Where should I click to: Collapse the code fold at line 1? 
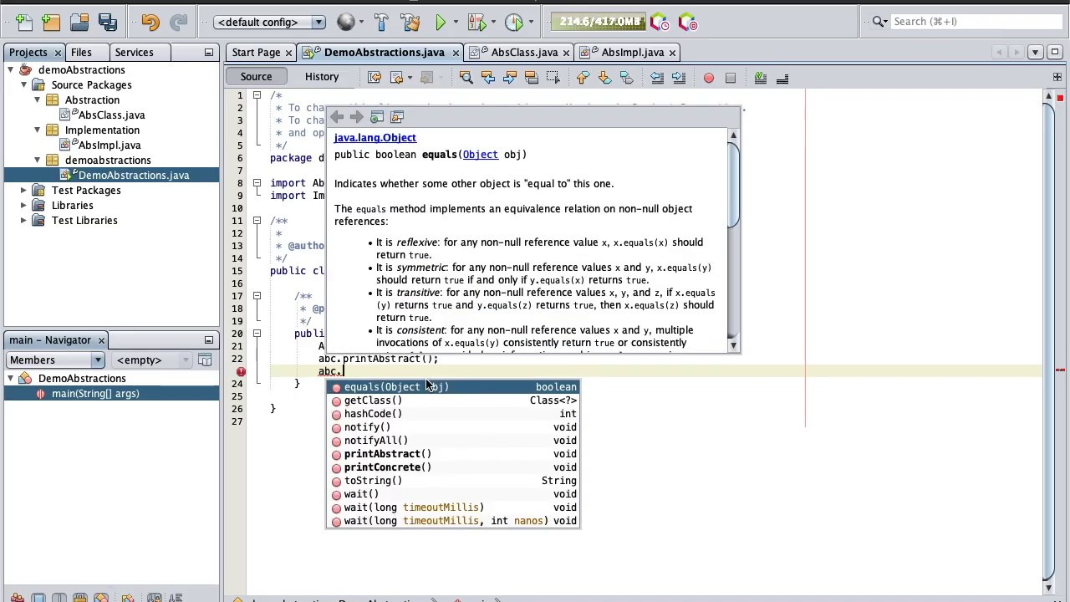[257, 95]
